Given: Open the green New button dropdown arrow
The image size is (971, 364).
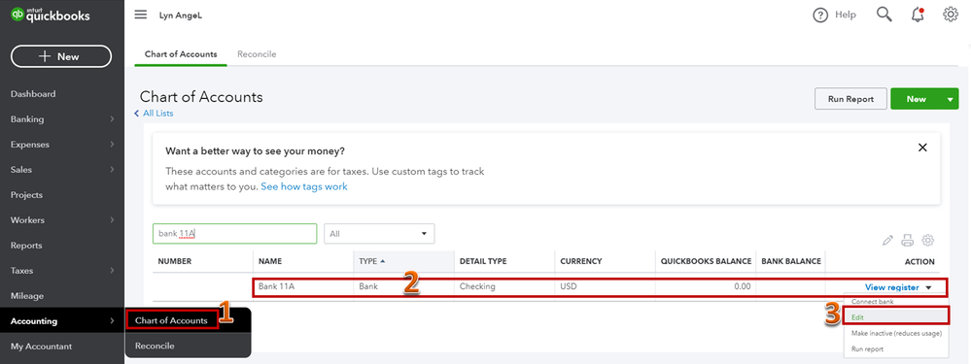Looking at the screenshot, I should point(950,99).
